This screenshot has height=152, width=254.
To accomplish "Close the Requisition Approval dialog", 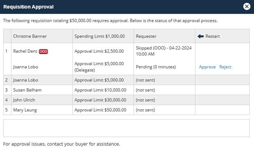I will click(247, 7).
